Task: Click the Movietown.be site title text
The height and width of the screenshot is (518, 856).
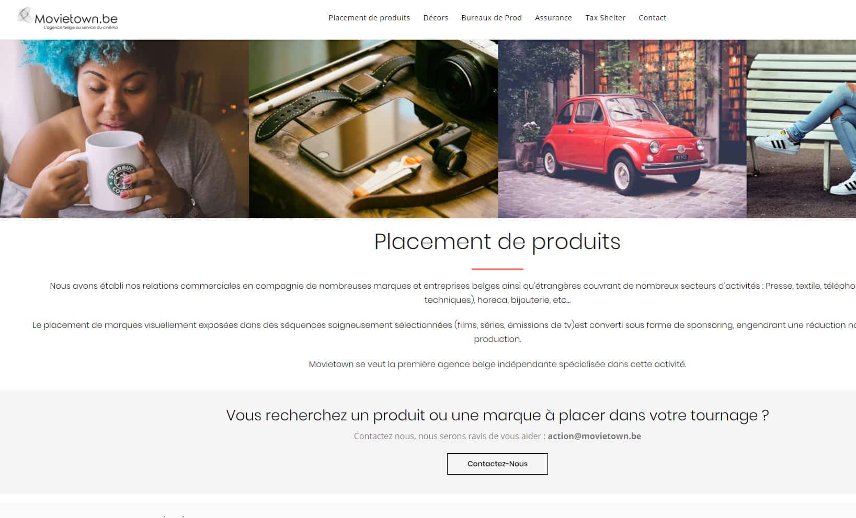Action: click(76, 18)
